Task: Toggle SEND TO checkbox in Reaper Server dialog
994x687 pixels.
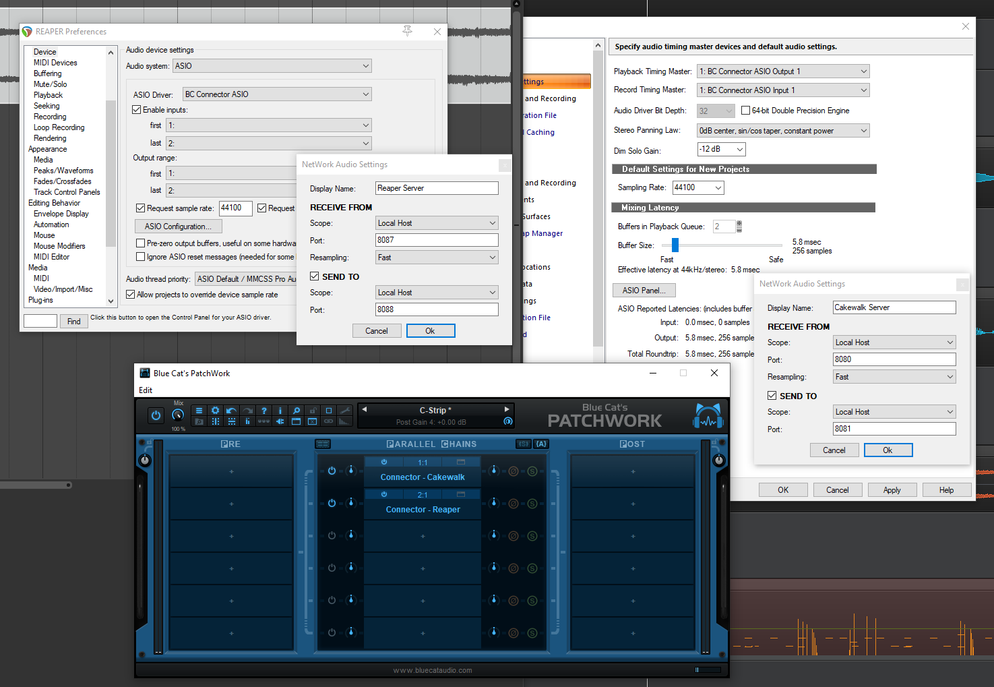Action: tap(314, 276)
